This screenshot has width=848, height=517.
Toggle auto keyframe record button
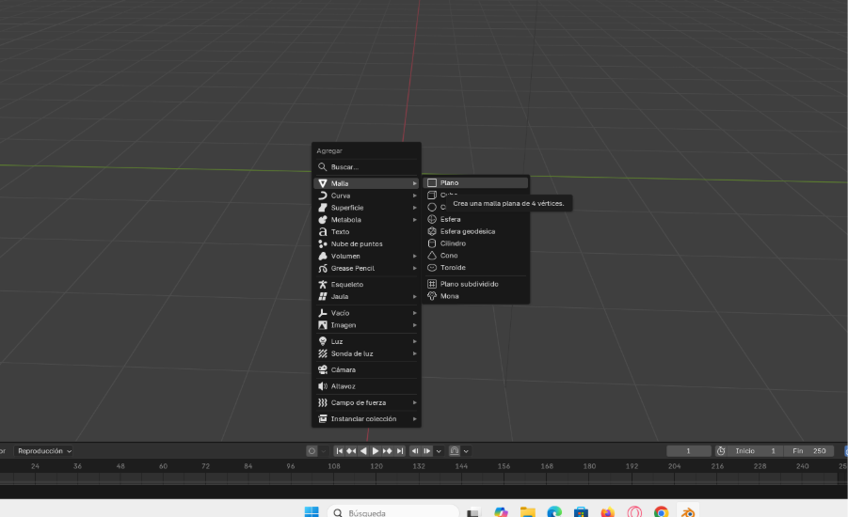point(312,451)
